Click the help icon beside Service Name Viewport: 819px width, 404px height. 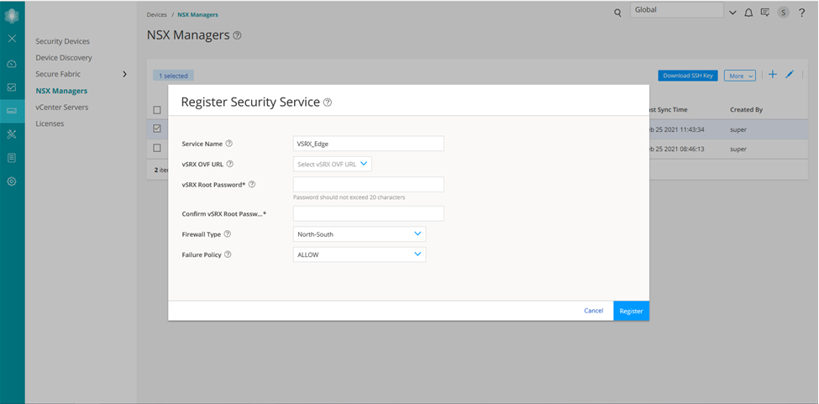tap(228, 144)
